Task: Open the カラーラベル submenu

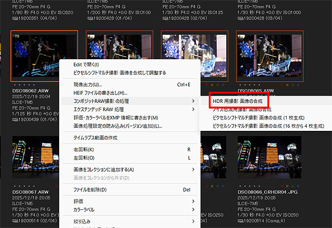Action: 85,209
